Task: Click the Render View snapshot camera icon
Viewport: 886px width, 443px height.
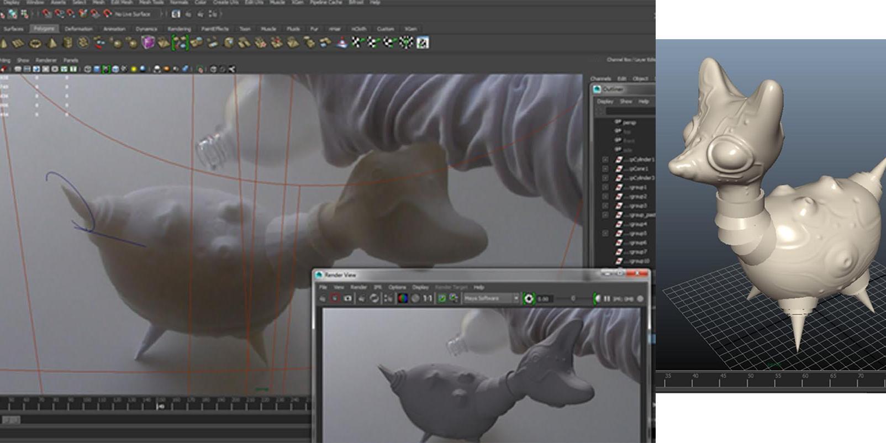Action: (347, 298)
